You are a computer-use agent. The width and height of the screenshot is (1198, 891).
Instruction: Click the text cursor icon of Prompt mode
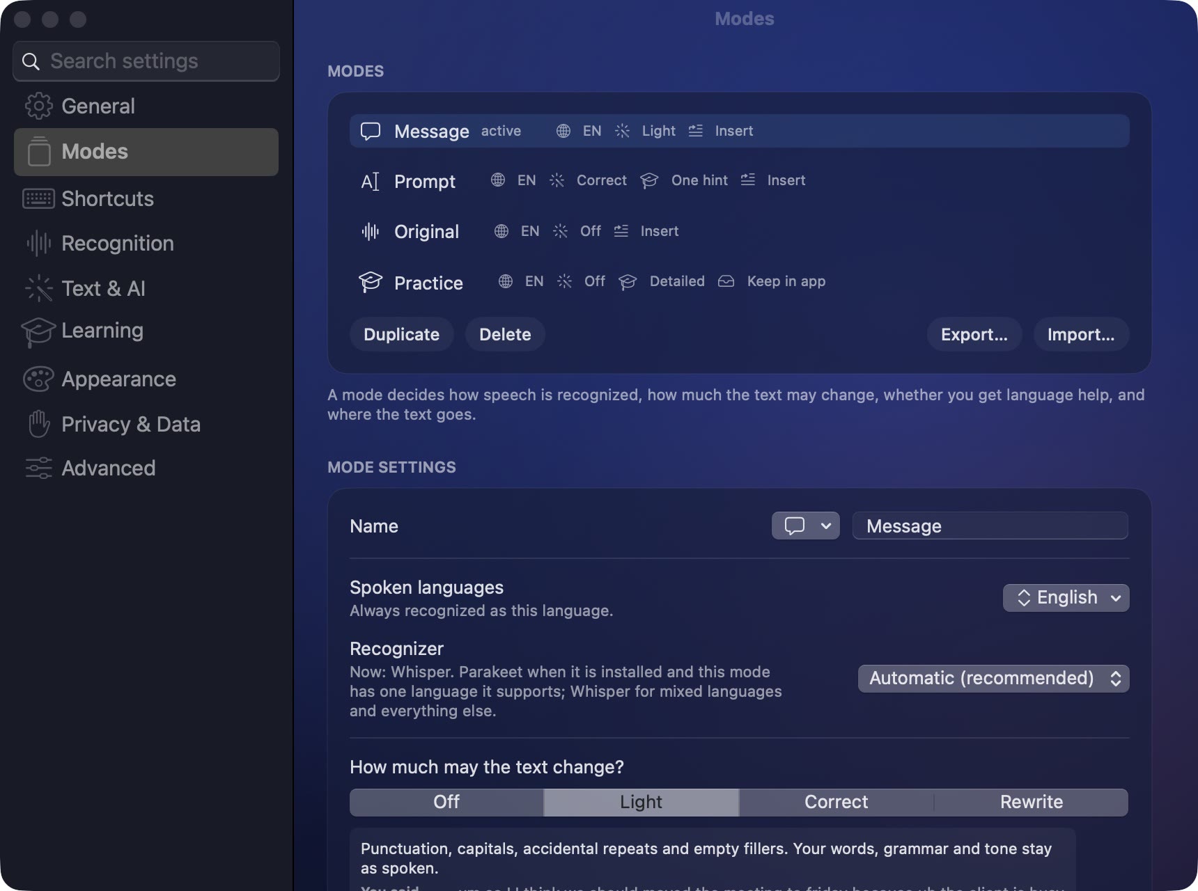[x=371, y=182]
